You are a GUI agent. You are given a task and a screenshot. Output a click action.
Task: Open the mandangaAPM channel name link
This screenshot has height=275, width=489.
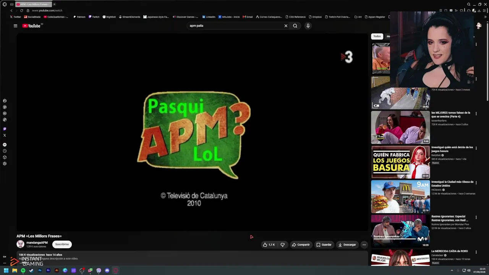click(37, 243)
